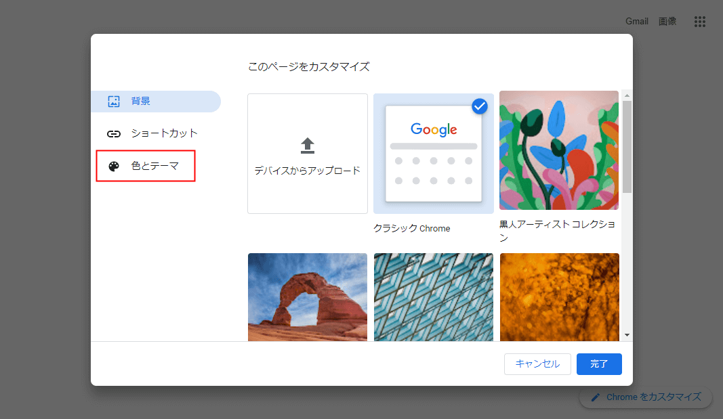The height and width of the screenshot is (419, 723).
Task: Select the クラシック Chrome thumbnail
Action: click(x=434, y=154)
